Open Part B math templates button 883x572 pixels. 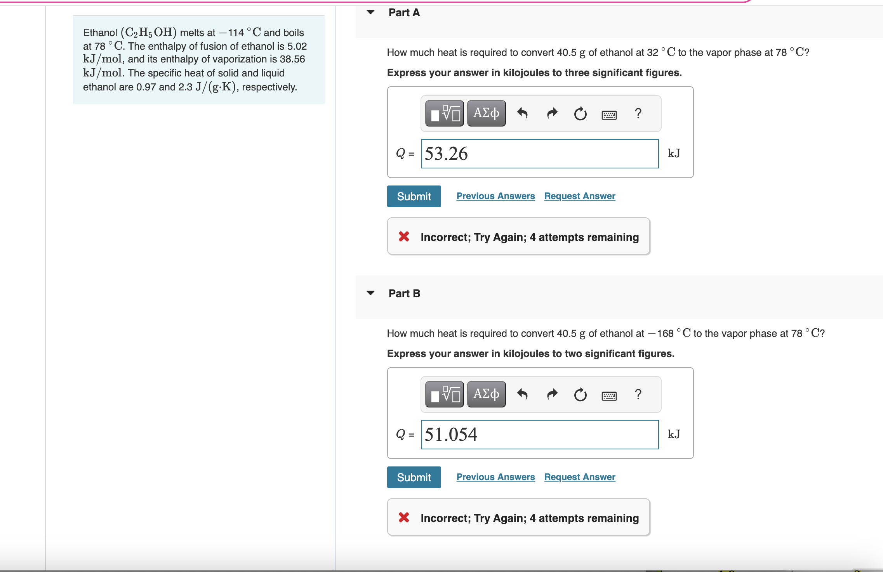click(445, 395)
